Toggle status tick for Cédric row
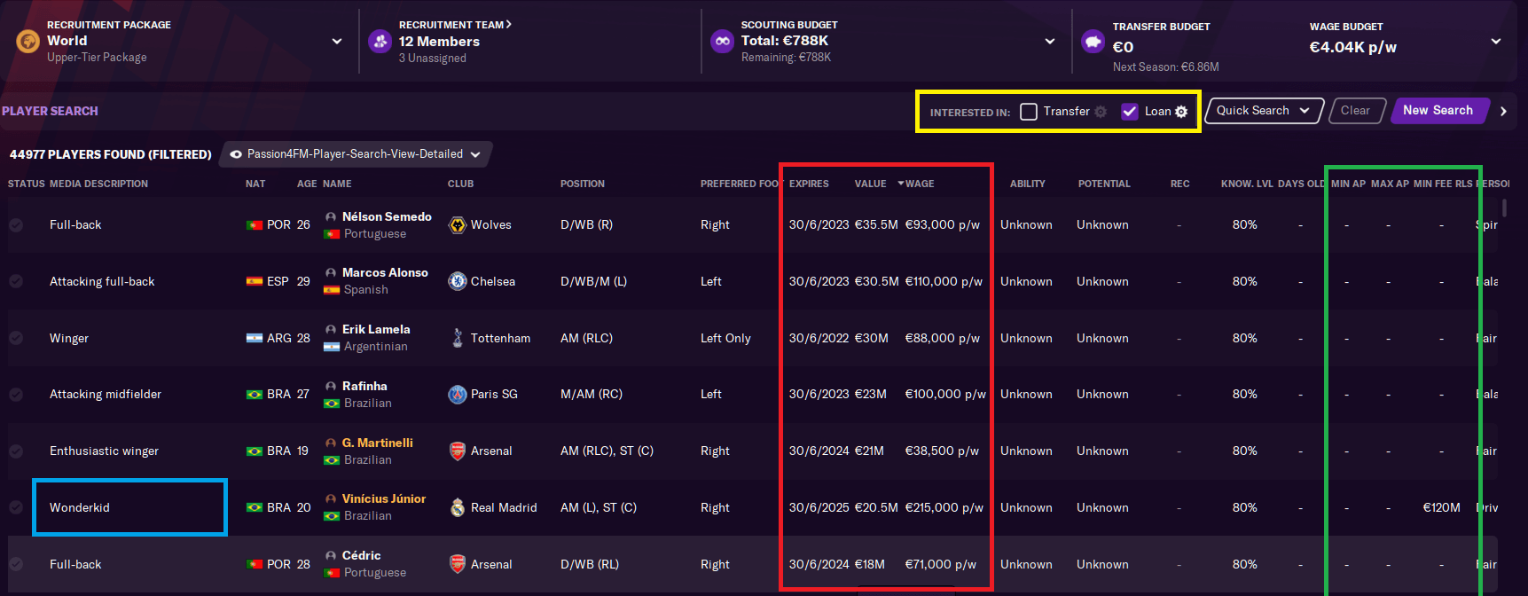 [x=16, y=564]
